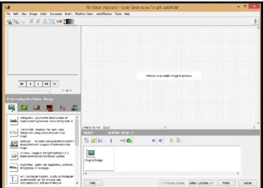Open the Grayscale menu
This screenshot has height=188, width=263.
pyautogui.click(x=56, y=14)
